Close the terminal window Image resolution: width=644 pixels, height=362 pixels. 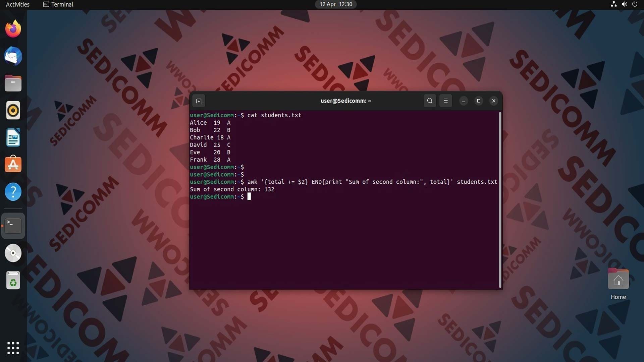494,101
